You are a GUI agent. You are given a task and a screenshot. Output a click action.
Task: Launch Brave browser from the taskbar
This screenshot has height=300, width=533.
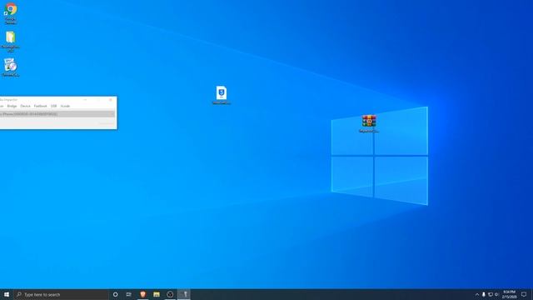pyautogui.click(x=142, y=294)
